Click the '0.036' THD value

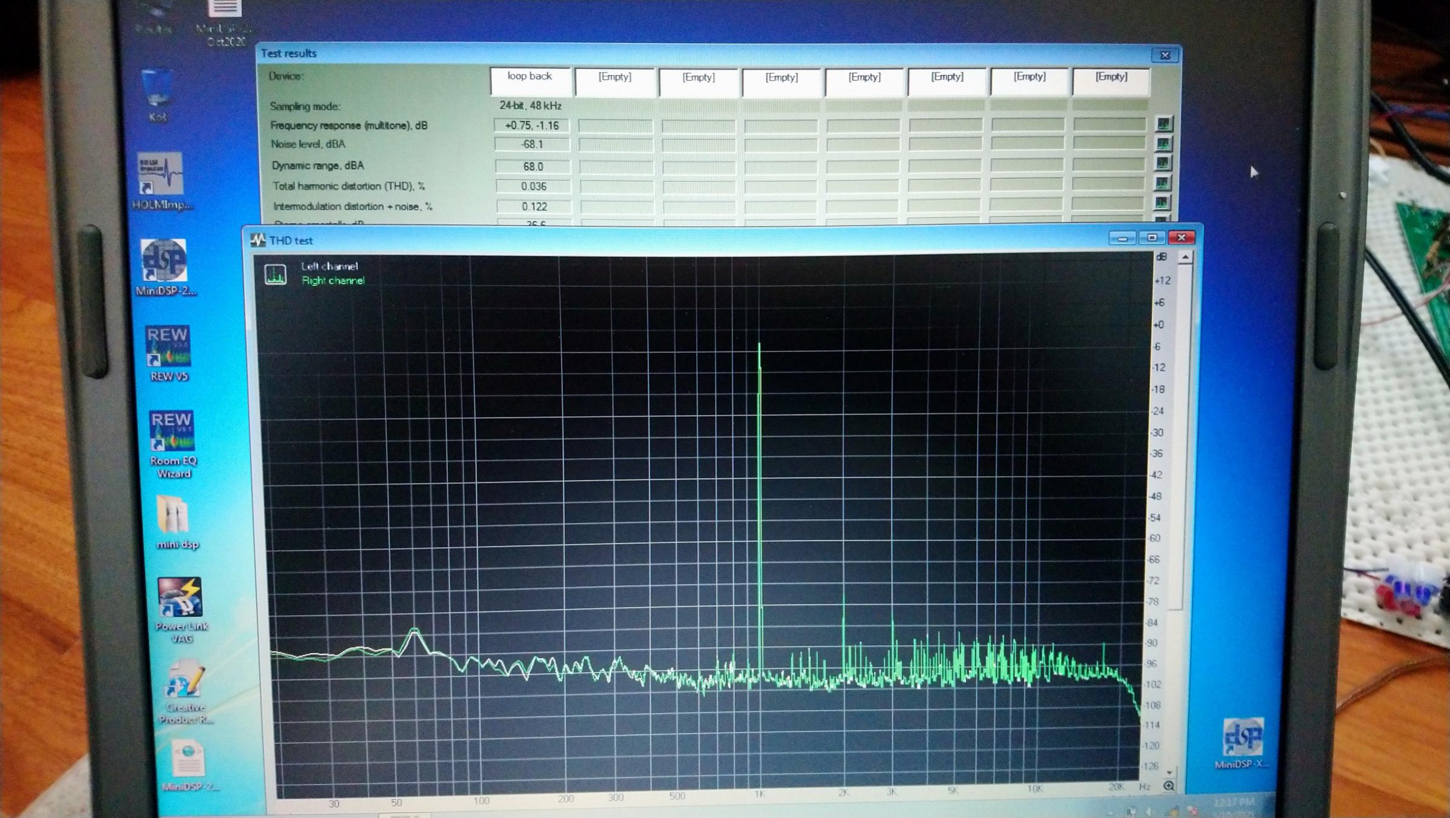pyautogui.click(x=533, y=187)
